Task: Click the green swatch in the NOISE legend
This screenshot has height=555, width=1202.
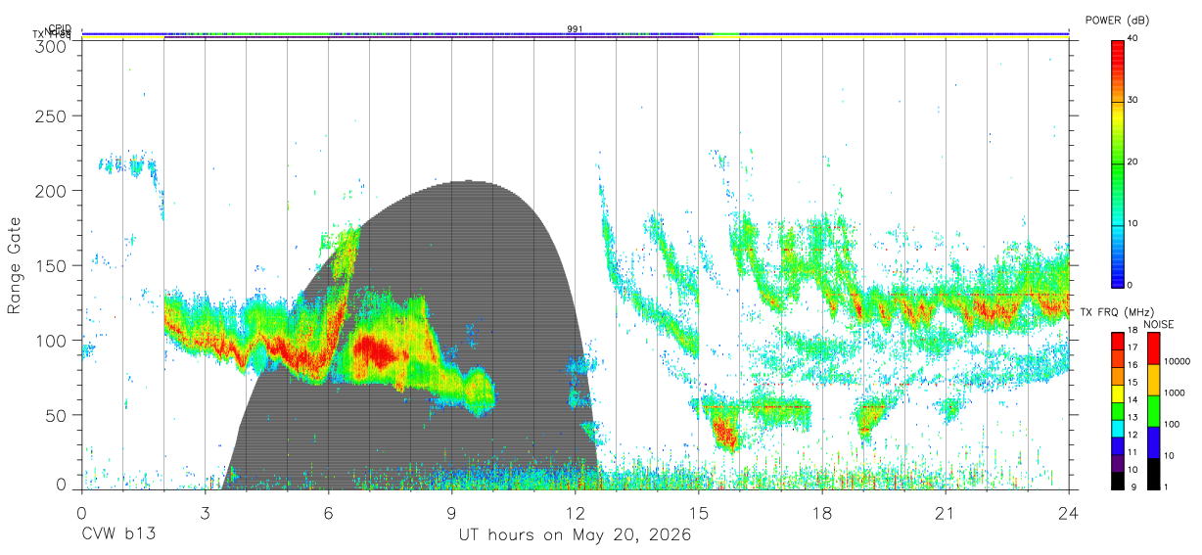Action: (1152, 410)
